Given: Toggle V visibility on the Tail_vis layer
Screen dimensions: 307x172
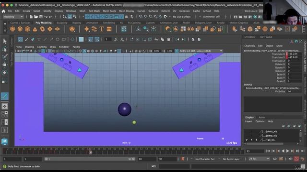Looking at the screenshot, I should 247,140.
